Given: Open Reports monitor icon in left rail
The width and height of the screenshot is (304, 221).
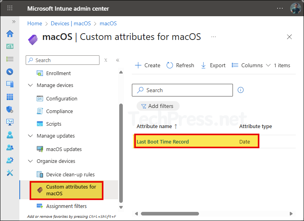Looking at the screenshot, I should tap(10, 122).
